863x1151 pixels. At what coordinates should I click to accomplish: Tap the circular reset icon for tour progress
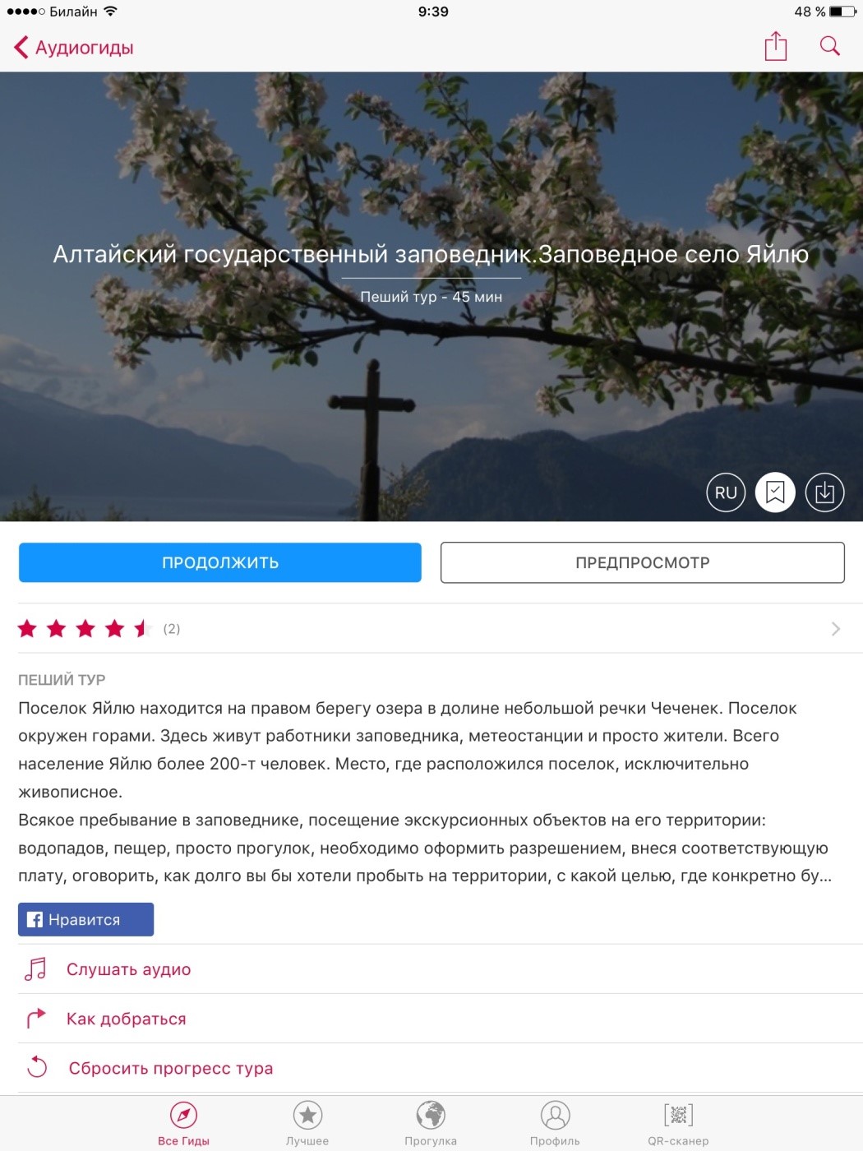coord(37,1068)
